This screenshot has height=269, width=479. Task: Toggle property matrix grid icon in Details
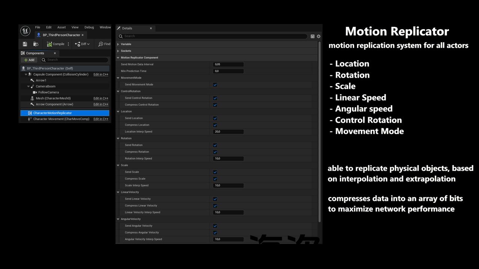click(x=312, y=36)
